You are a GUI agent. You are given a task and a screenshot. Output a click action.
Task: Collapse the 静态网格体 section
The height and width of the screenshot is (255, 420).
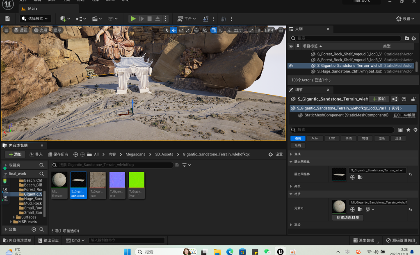click(x=291, y=162)
